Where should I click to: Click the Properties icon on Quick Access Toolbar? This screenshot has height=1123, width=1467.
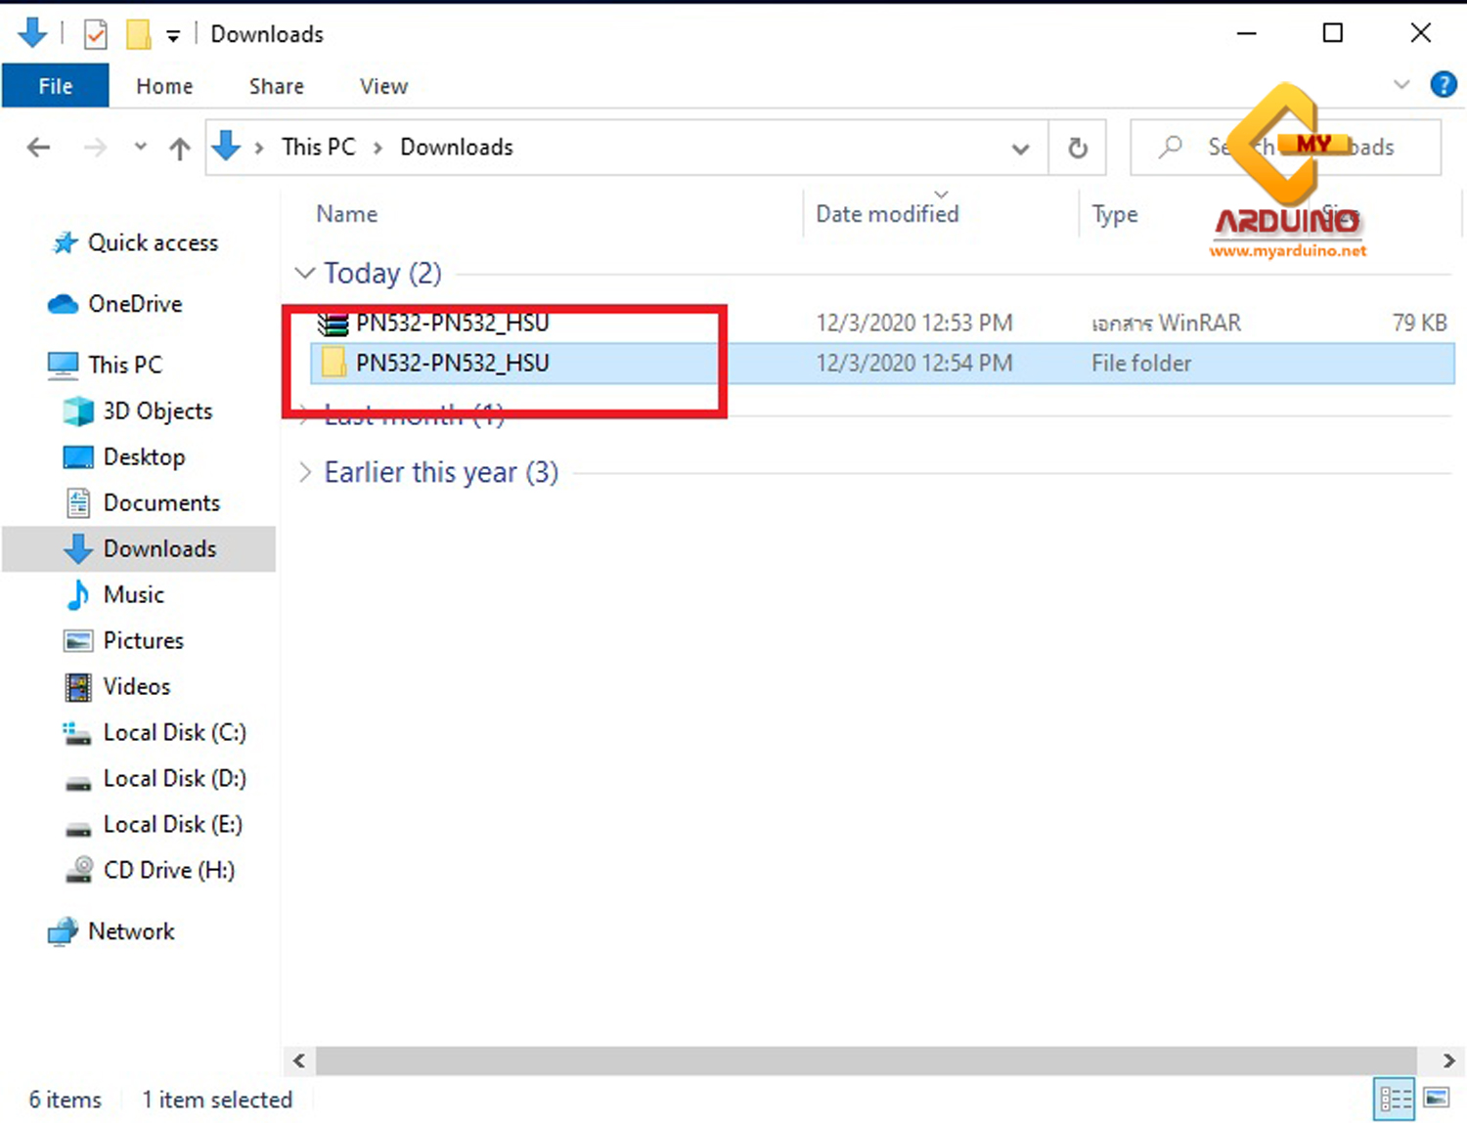click(95, 33)
